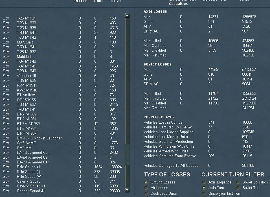Image resolution: width=270 pixels, height=197 pixels.
Task: Select the Soviet Logistics filter
Action: (238, 182)
